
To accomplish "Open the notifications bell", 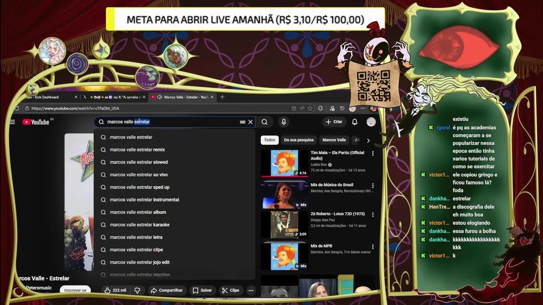I will tap(355, 122).
